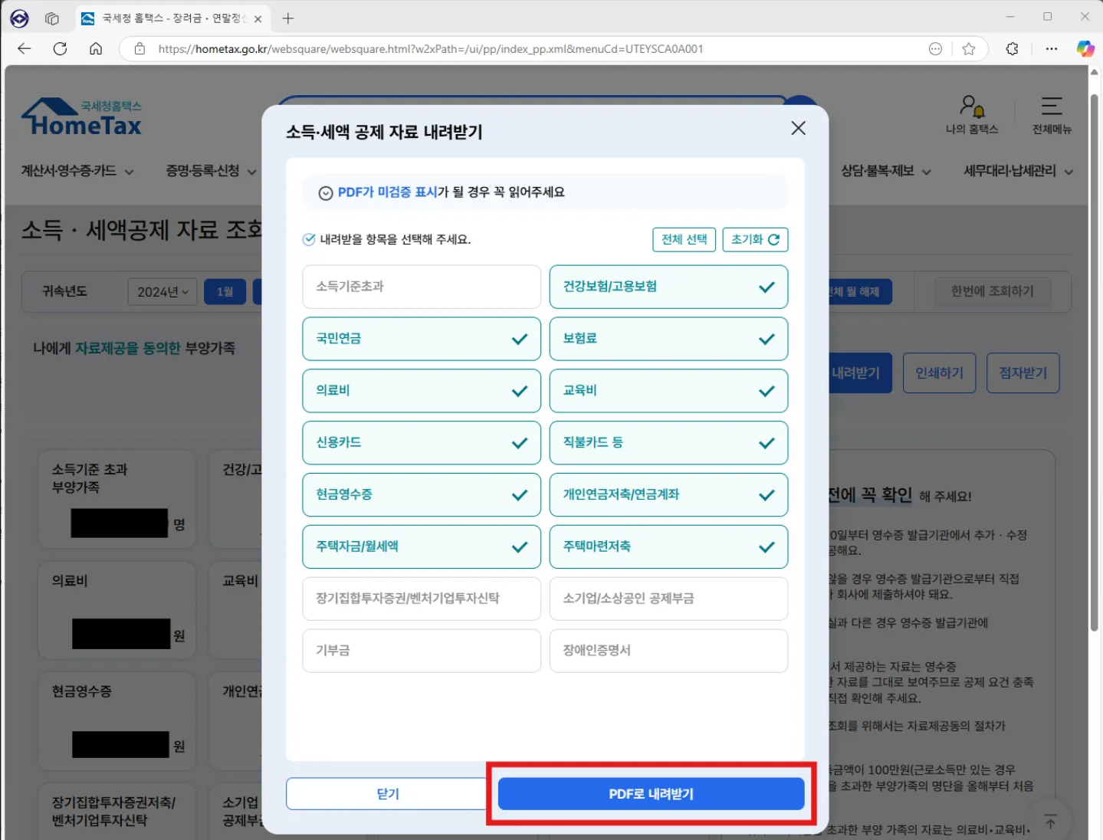1103x840 pixels.
Task: Click the 인쇄하기 button
Action: tap(939, 373)
